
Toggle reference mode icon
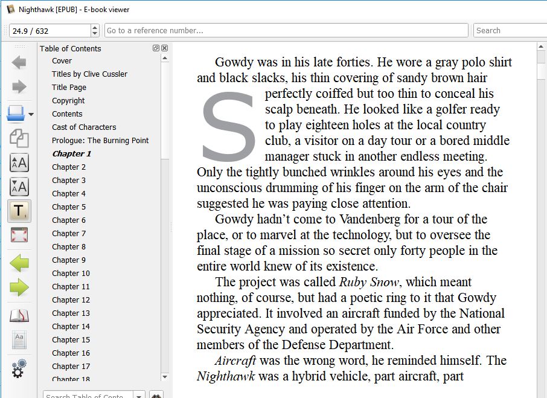(19, 340)
